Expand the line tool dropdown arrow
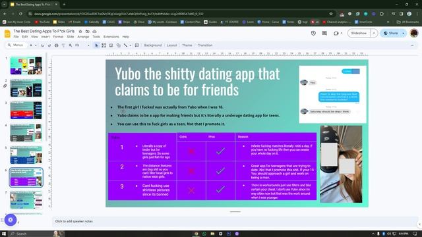 pos(131,45)
